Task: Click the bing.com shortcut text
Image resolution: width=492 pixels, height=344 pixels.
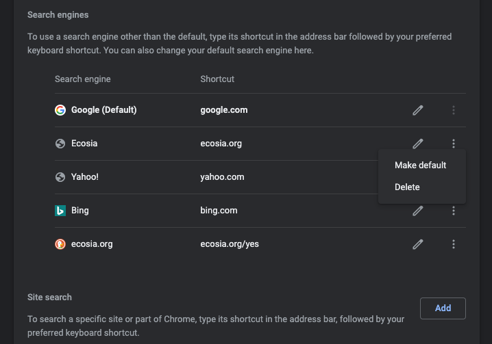Action: pyautogui.click(x=219, y=211)
